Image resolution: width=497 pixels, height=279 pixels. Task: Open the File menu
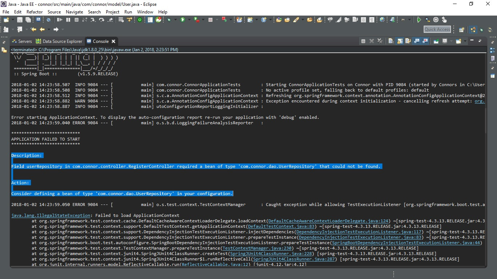(6, 12)
